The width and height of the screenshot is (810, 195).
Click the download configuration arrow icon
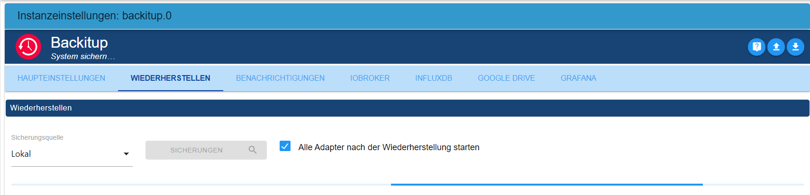point(795,47)
